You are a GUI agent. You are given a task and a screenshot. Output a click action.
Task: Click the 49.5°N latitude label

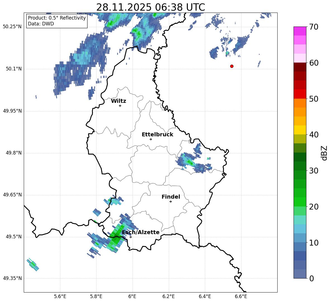(14, 237)
